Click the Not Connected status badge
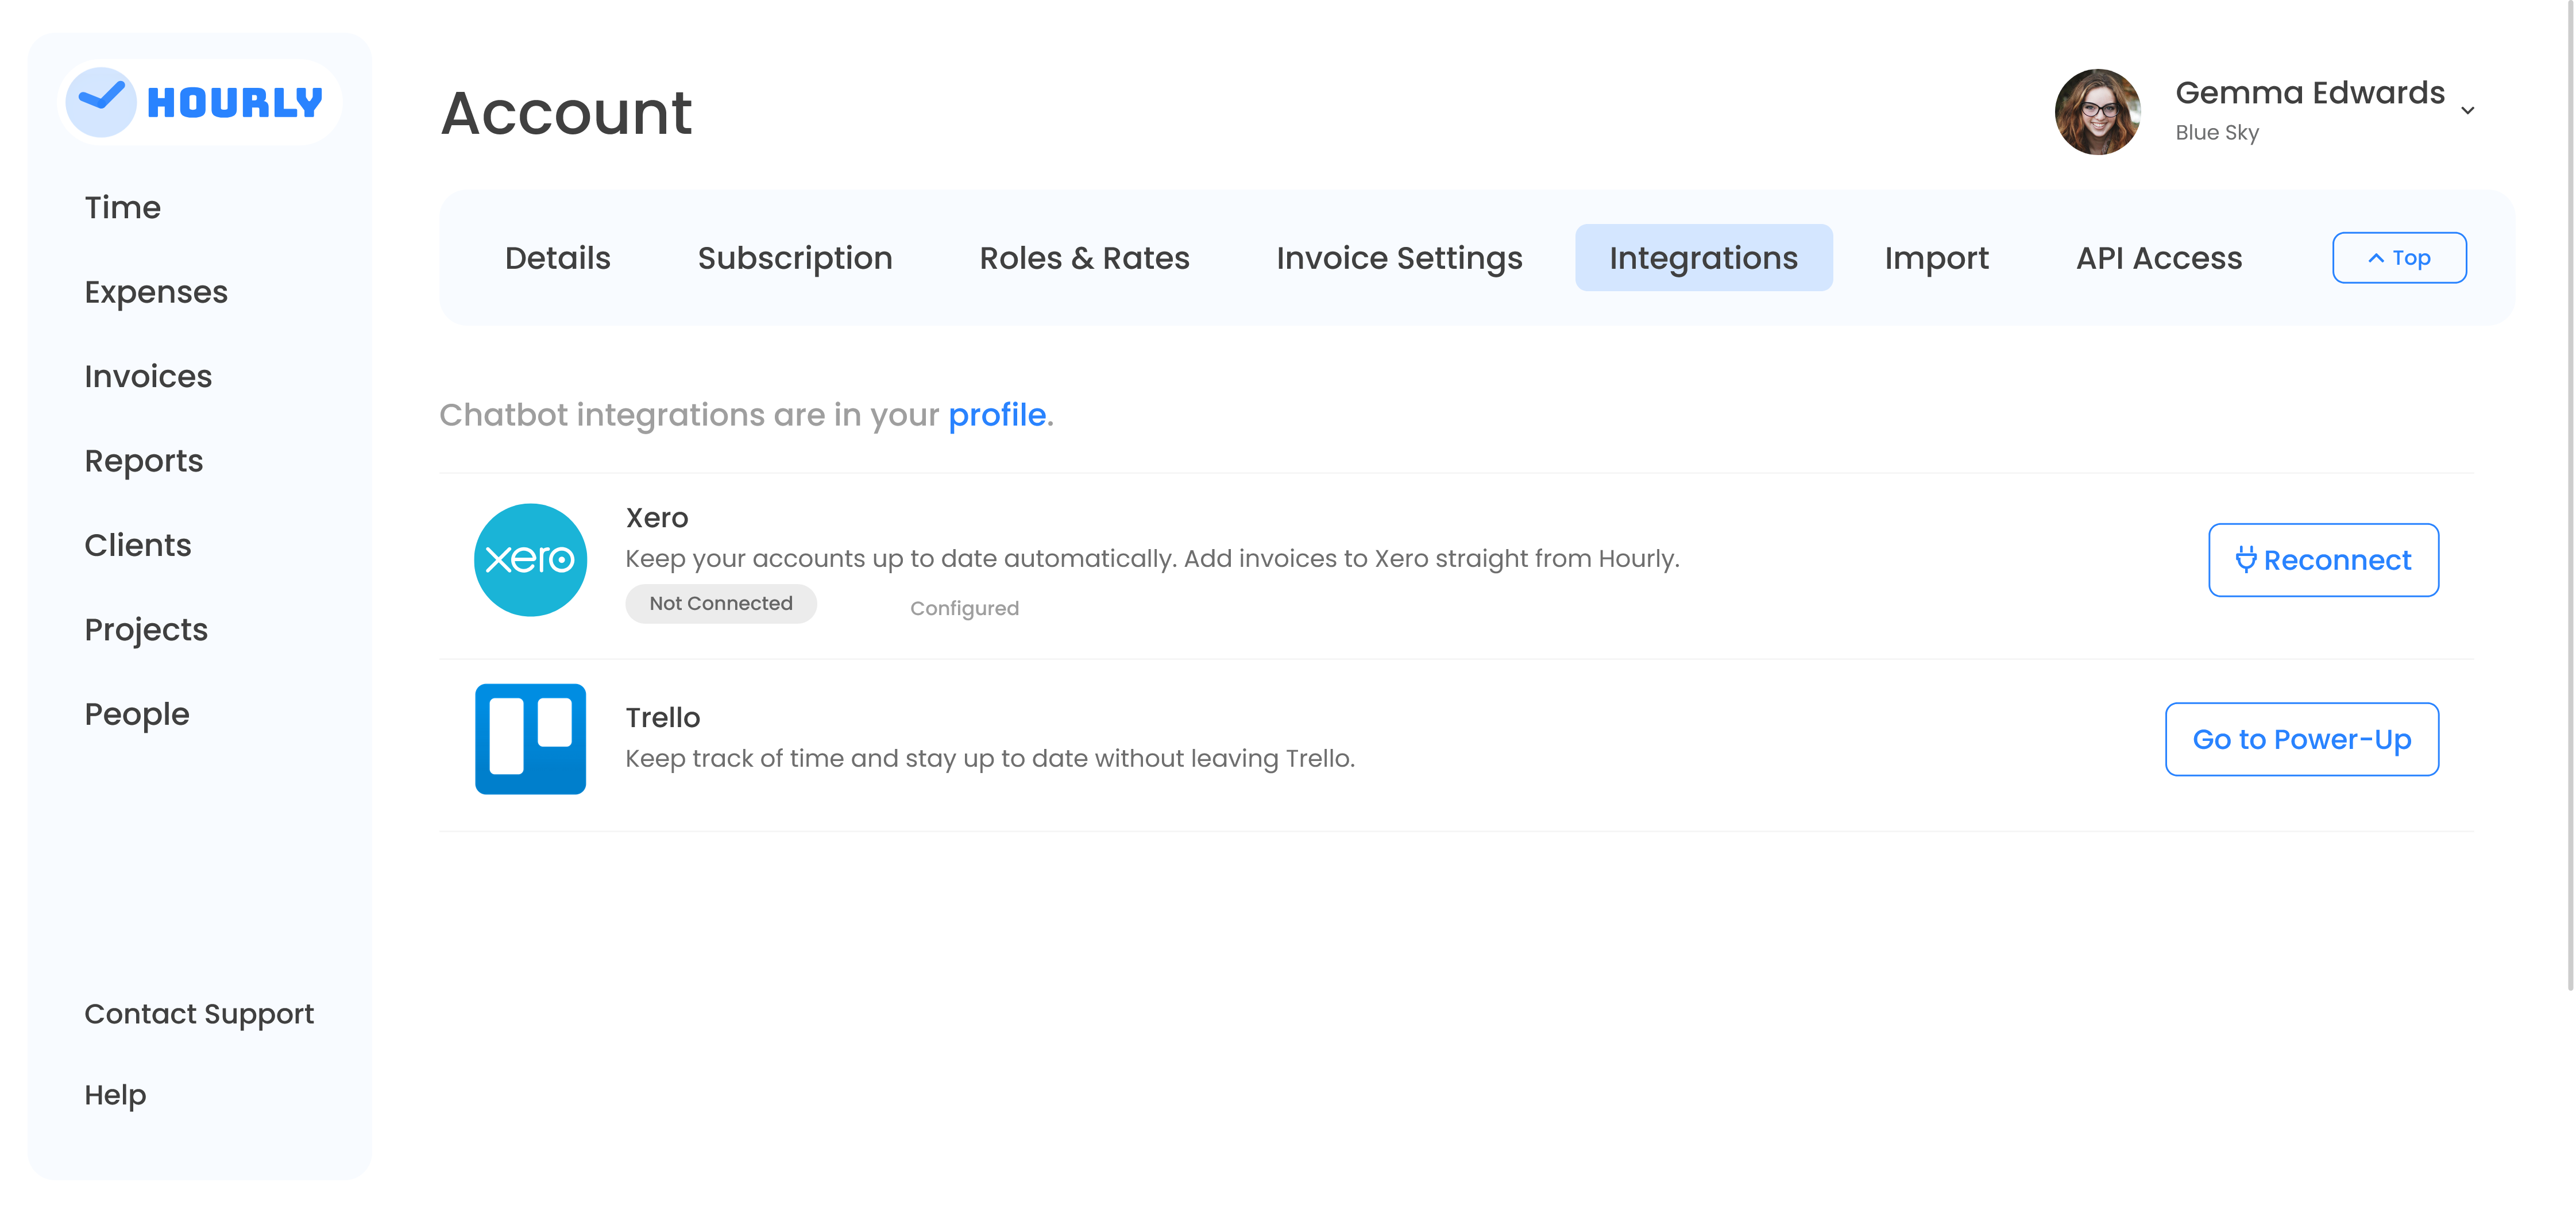Image resolution: width=2576 pixels, height=1213 pixels. [720, 604]
